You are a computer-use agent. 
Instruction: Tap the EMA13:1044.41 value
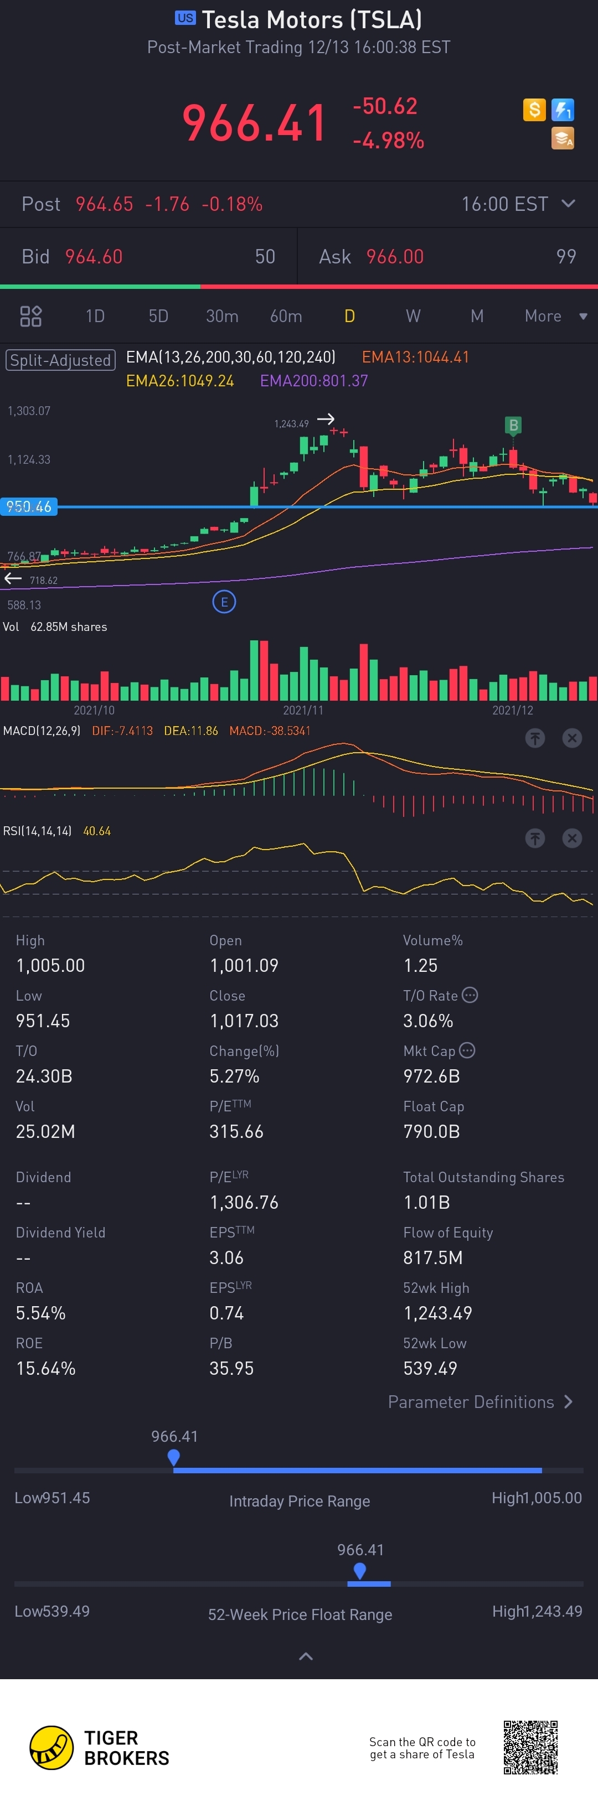(416, 357)
